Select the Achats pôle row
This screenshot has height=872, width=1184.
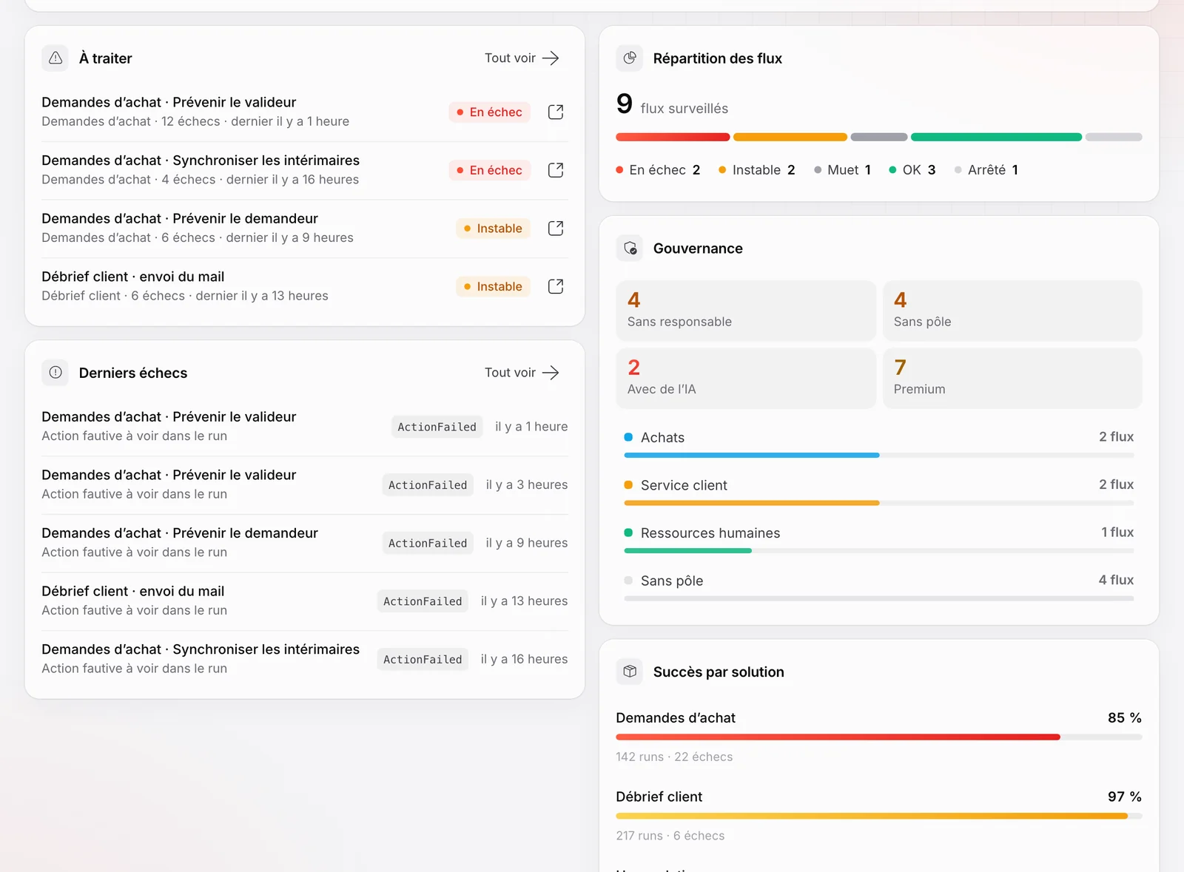tap(879, 444)
